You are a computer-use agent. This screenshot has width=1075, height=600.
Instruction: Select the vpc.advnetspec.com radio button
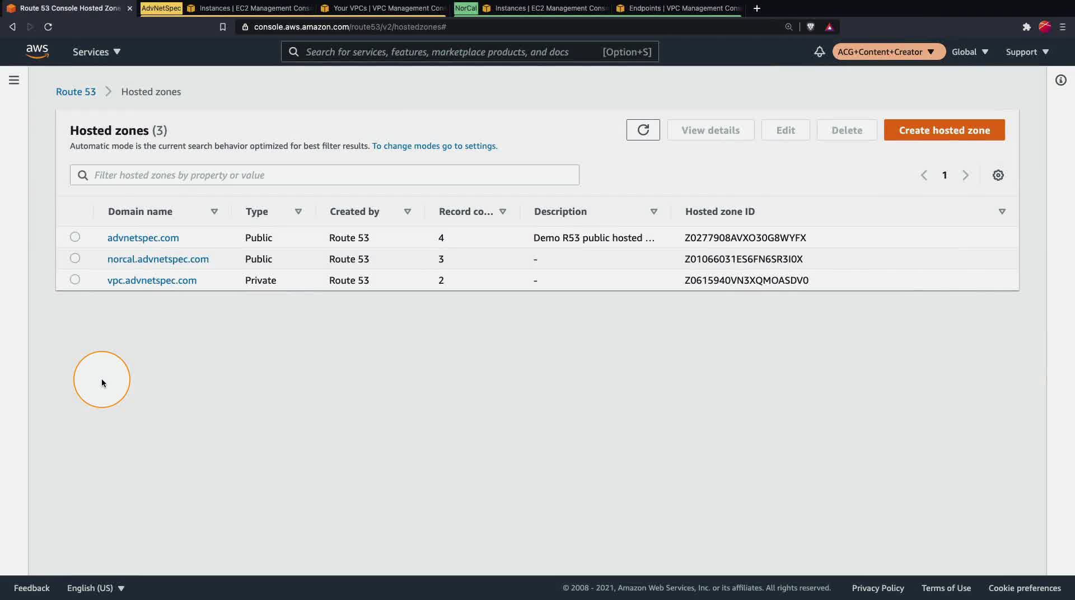75,279
